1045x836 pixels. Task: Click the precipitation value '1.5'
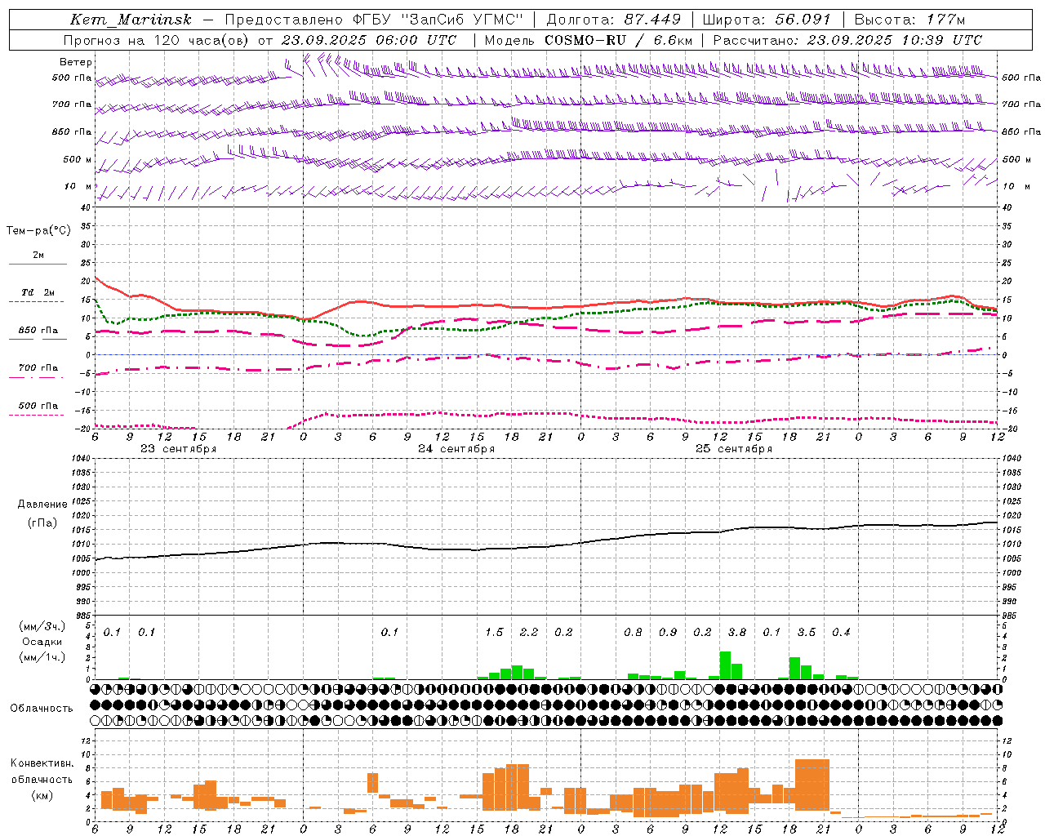tap(494, 633)
